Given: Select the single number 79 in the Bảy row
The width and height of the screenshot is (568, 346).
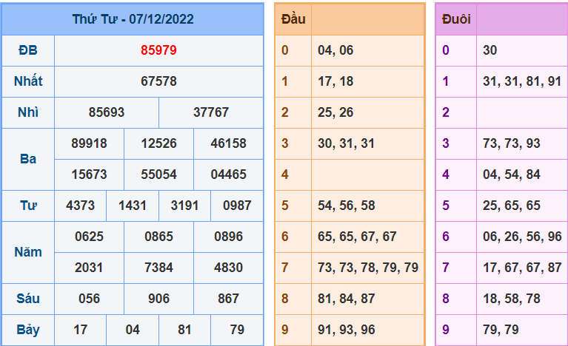Looking at the screenshot, I should (x=237, y=330).
